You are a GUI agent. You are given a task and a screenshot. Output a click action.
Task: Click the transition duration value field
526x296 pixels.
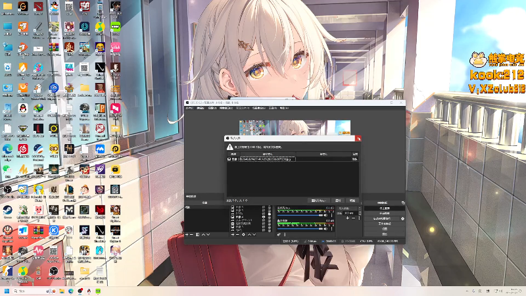[351, 213]
